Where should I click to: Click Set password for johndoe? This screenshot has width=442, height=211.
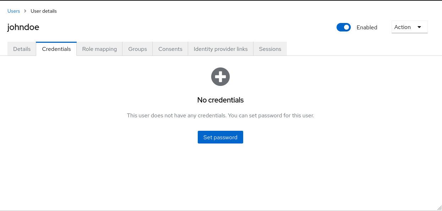pyautogui.click(x=220, y=137)
